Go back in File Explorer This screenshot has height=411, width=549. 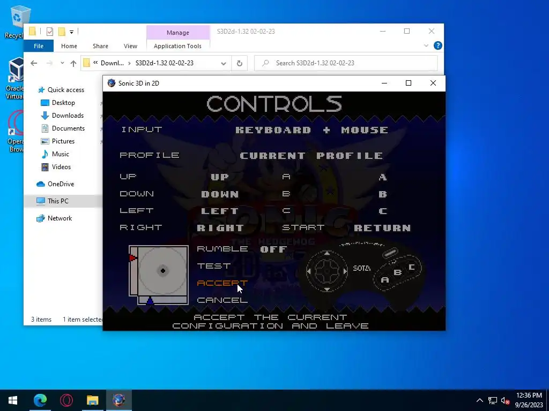coord(34,63)
